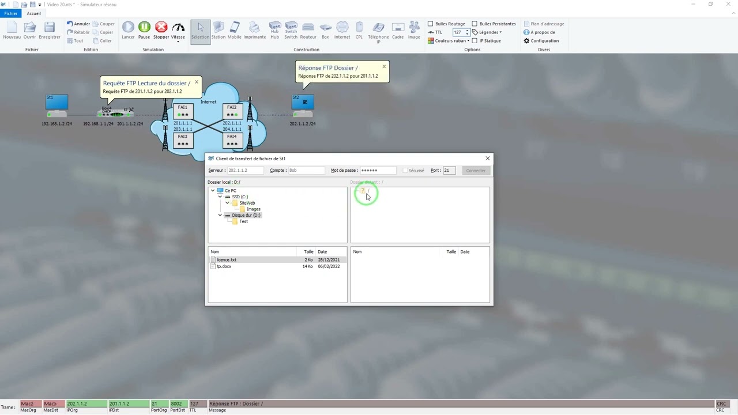Select the tp.docx file
The height and width of the screenshot is (415, 738).
(x=277, y=266)
